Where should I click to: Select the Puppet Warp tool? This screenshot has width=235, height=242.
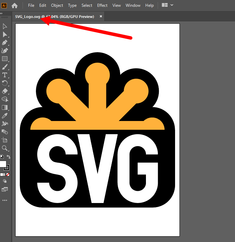click(5, 124)
